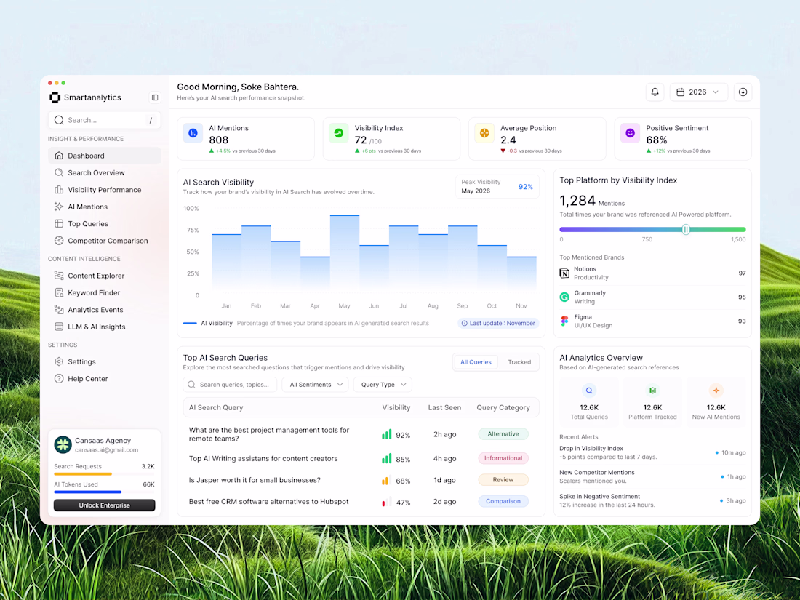Click the mentions slider handle
800x600 pixels.
(686, 230)
